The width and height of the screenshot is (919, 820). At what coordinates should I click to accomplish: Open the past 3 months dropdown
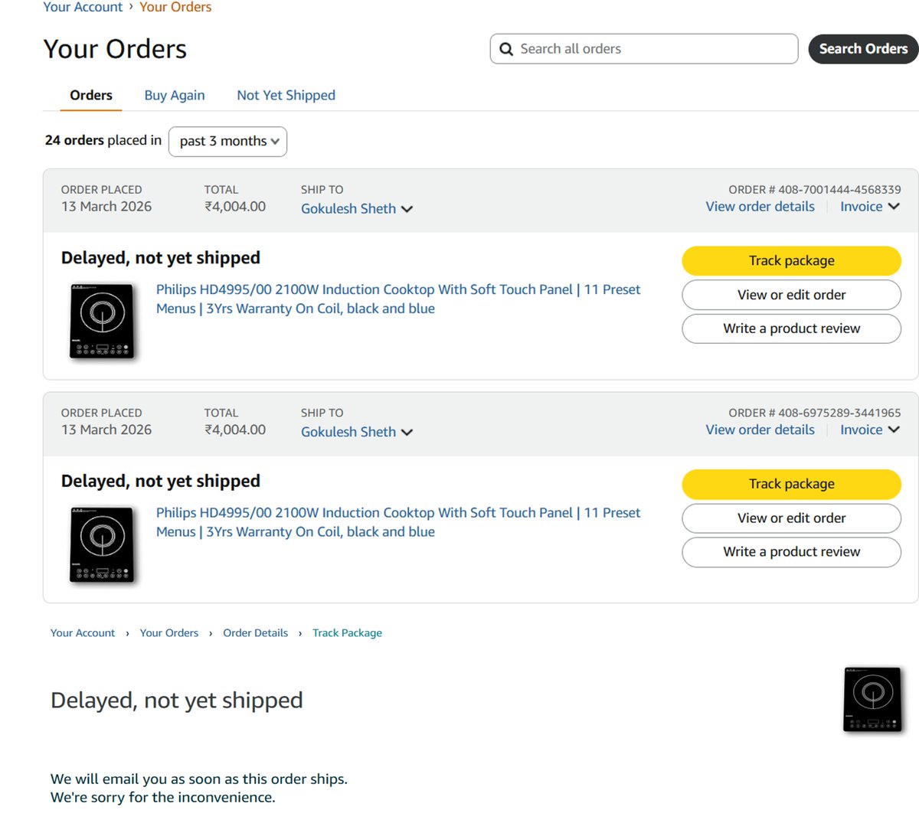coord(227,142)
